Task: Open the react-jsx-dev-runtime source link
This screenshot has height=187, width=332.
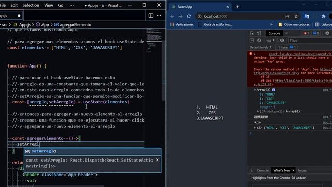Action: click(300, 54)
